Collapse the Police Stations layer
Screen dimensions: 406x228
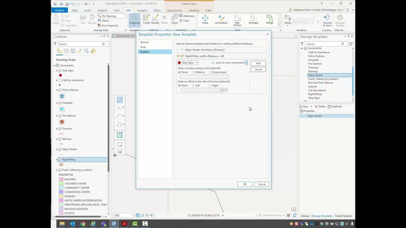(56, 90)
